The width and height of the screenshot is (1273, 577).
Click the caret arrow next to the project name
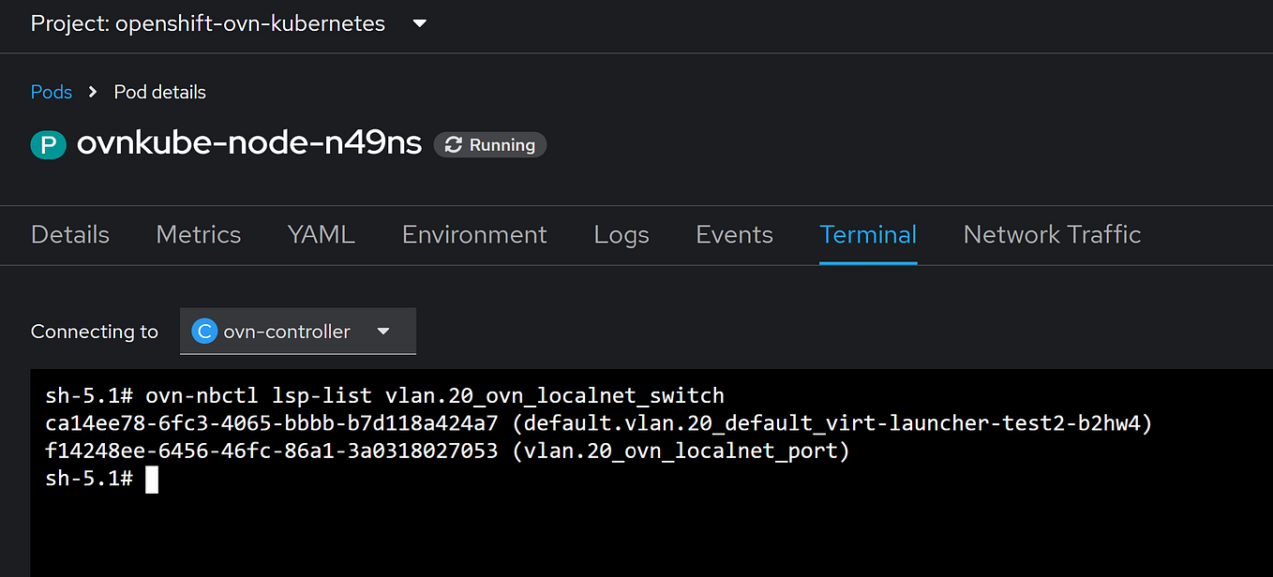point(418,23)
